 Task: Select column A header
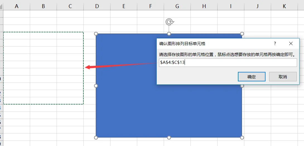tap(17, 6)
